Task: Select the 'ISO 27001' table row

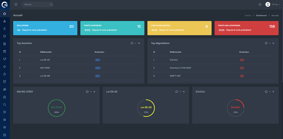Action: tap(79, 68)
